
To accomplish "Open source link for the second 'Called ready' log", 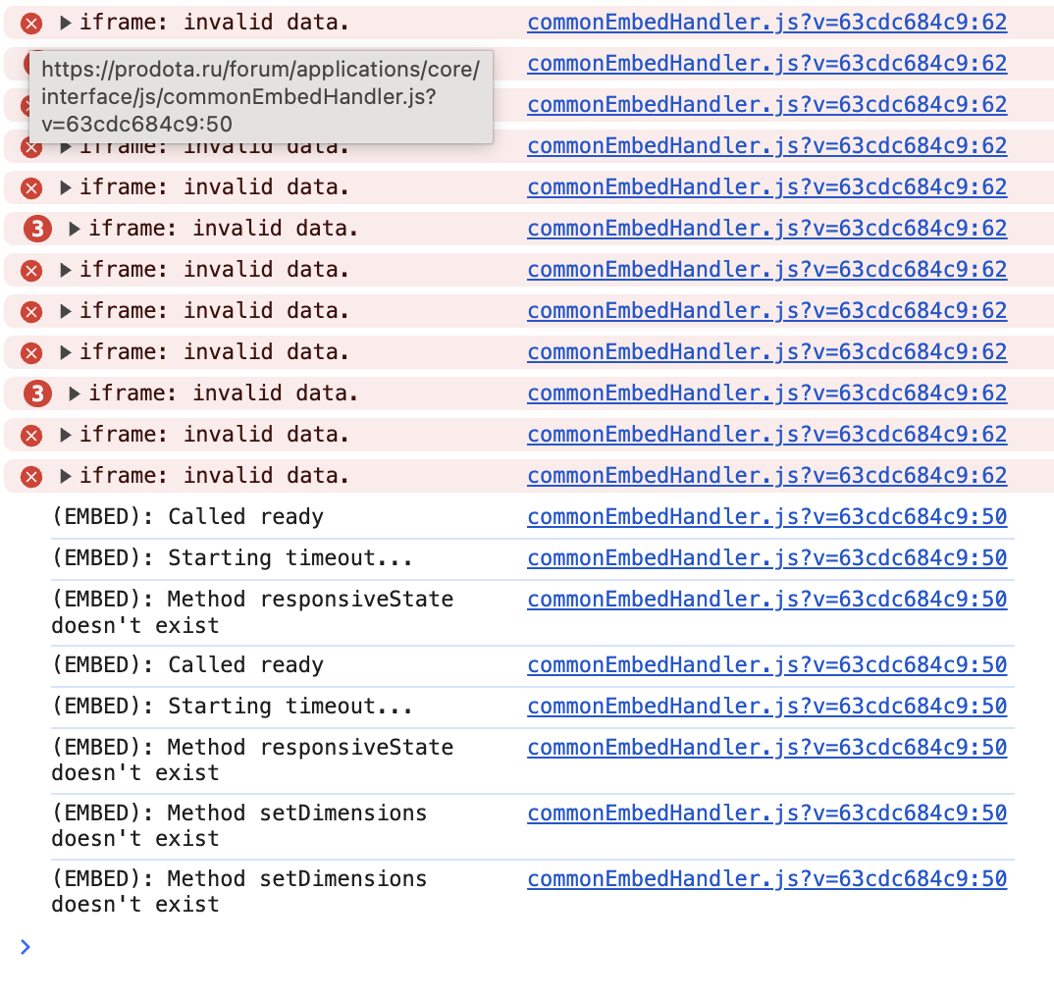I will [x=766, y=665].
